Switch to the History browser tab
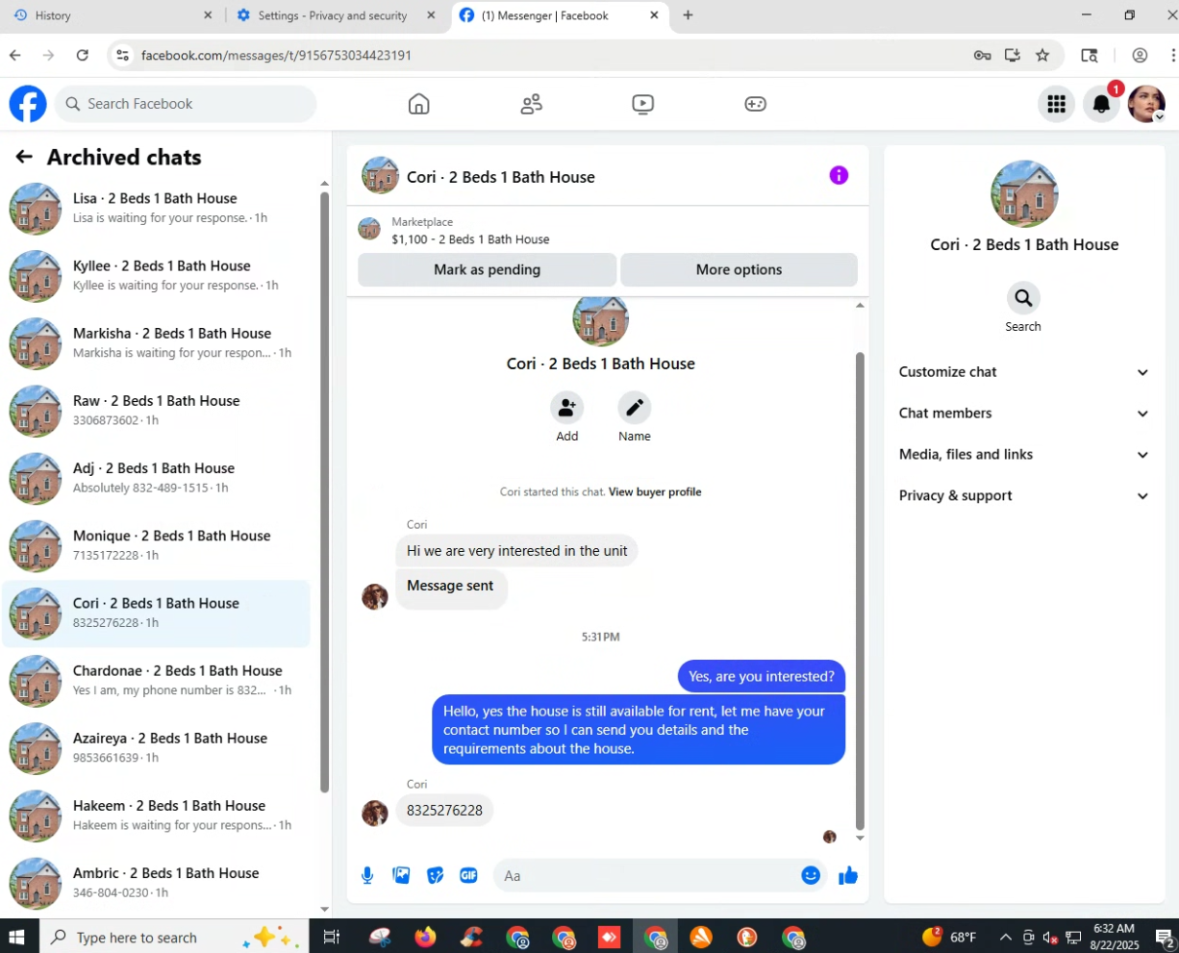 coord(111,15)
